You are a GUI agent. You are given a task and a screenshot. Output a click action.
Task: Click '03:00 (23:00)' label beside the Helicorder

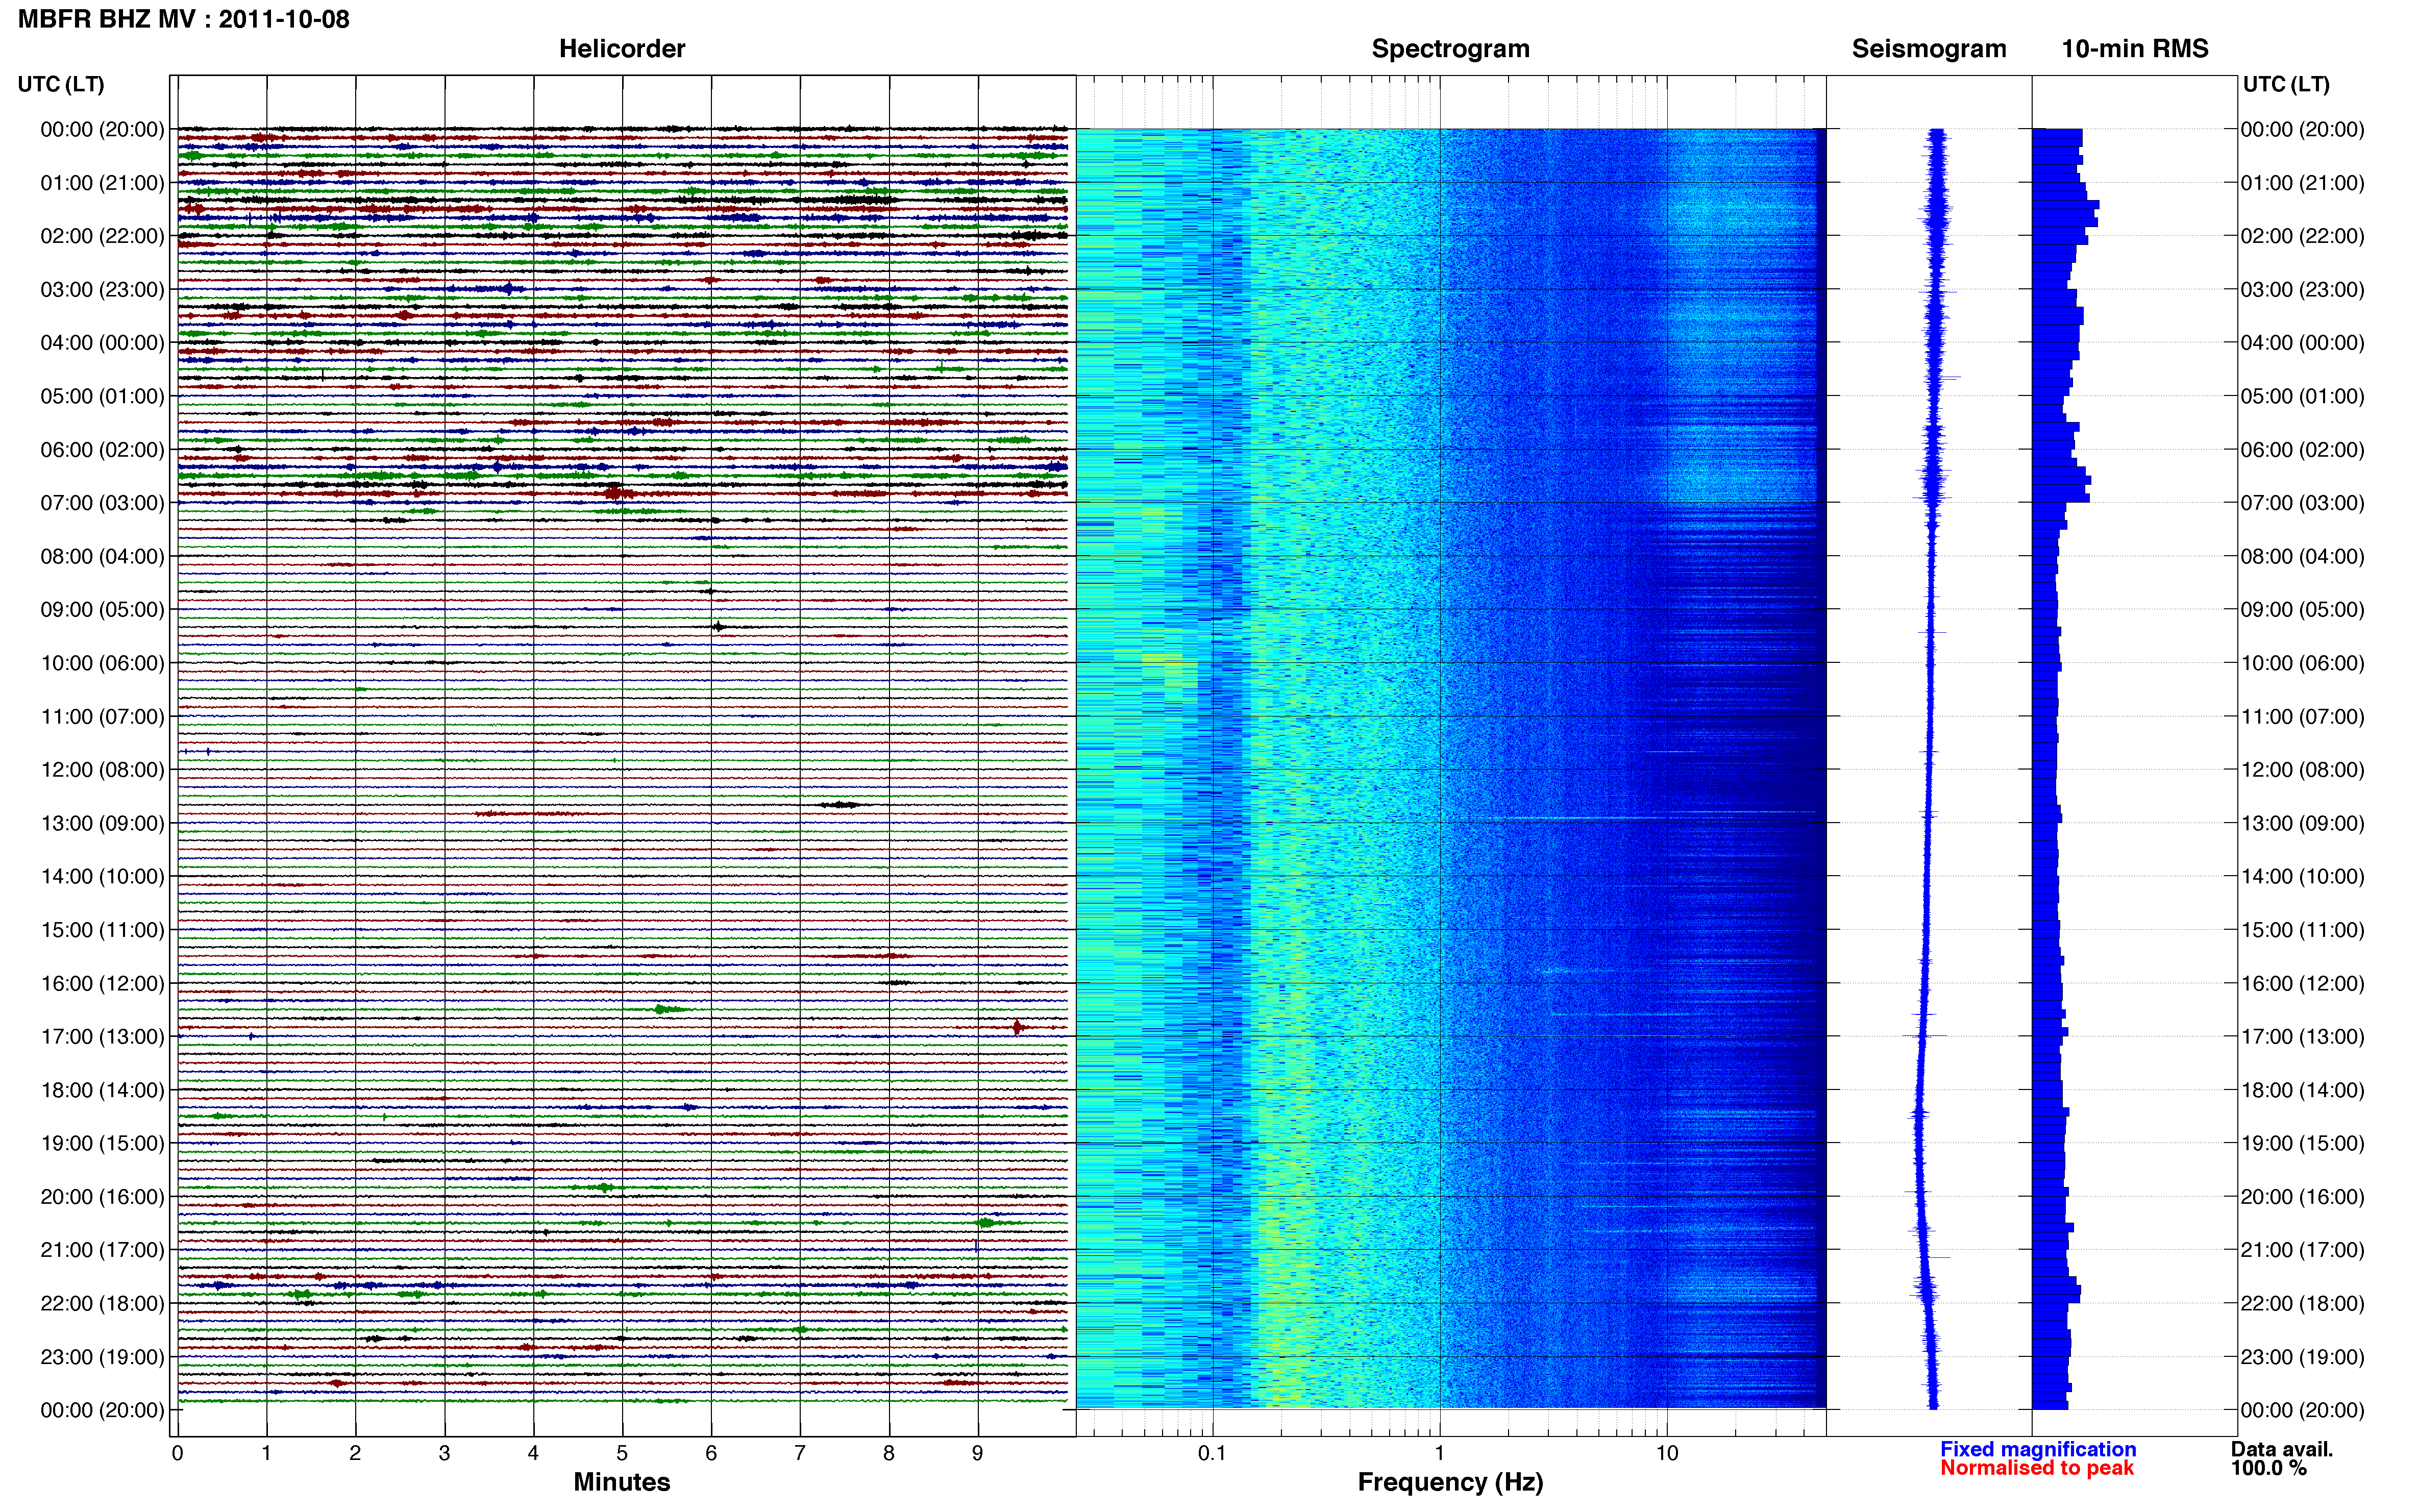click(x=103, y=290)
